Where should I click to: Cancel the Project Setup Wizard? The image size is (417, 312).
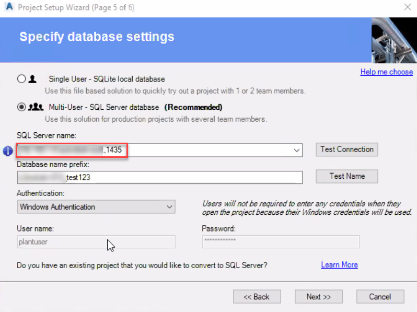coord(380,296)
